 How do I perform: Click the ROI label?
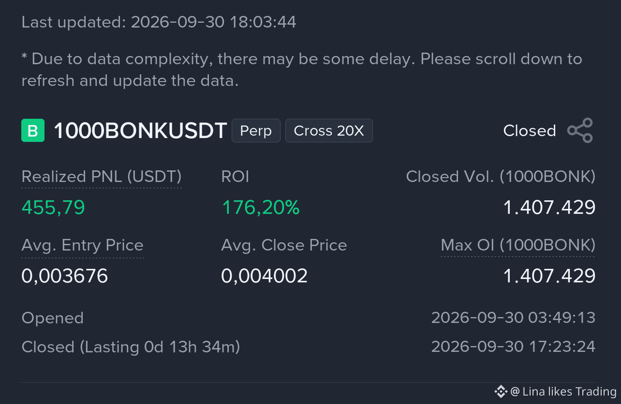[x=235, y=177]
